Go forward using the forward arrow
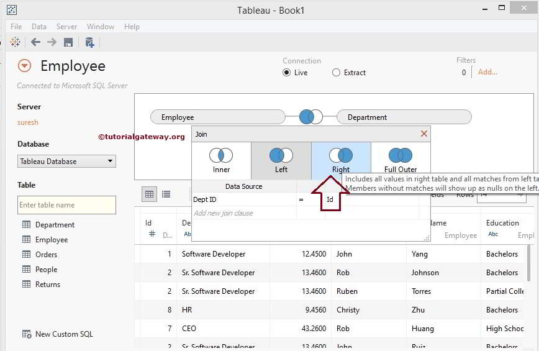Screen dimensions: 539x351 [x=52, y=42]
